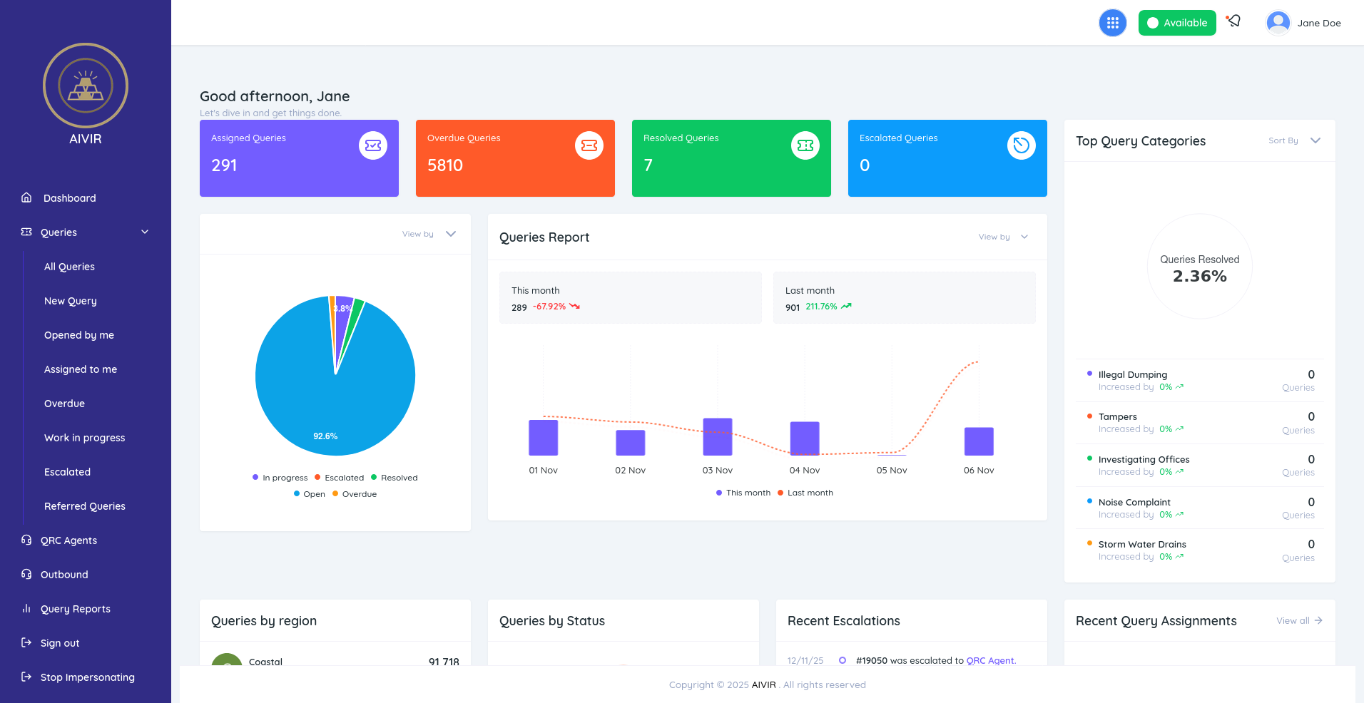Image resolution: width=1364 pixels, height=703 pixels.
Task: Click Stop Impersonating in sidebar
Action: [x=87, y=677]
